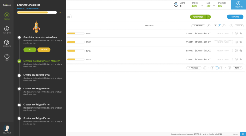Click the Orders $100 total

pos(194,6)
